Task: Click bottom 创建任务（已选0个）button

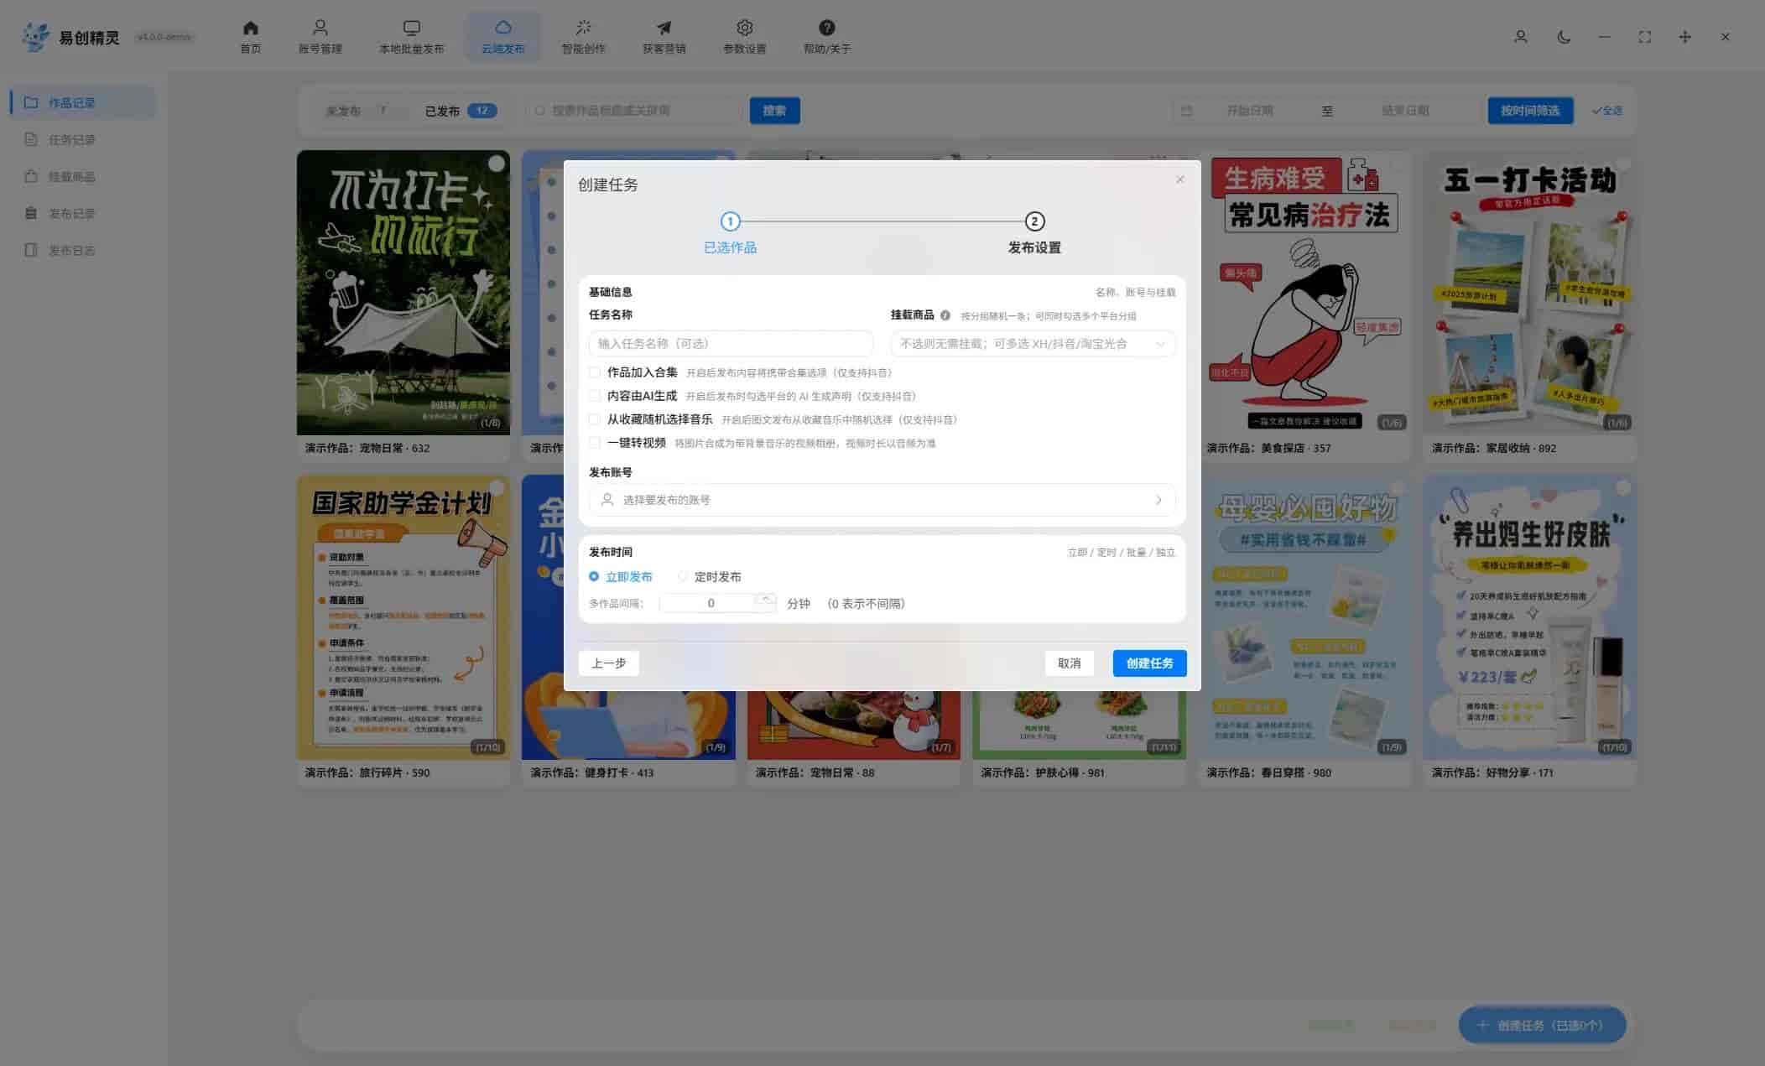Action: pyautogui.click(x=1542, y=1025)
